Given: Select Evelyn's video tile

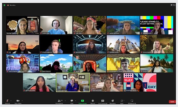Looking at the screenshot, I should [x=157, y=63].
